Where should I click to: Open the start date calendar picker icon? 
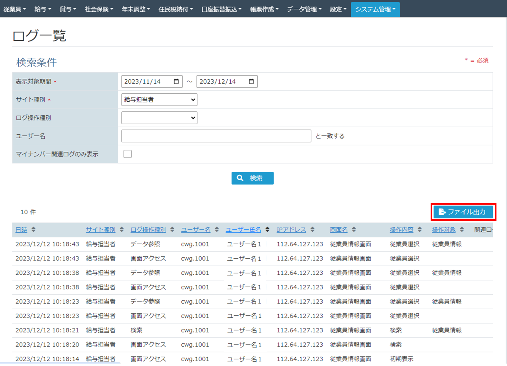tap(176, 81)
